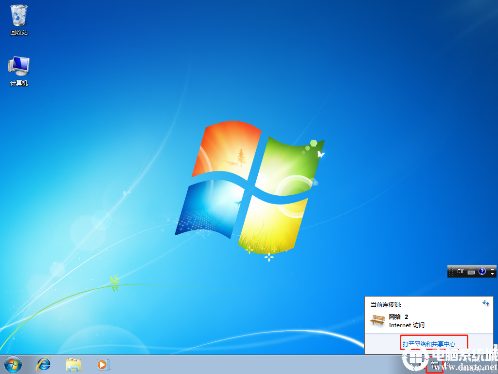The height and width of the screenshot is (374, 498).
Task: Select the keyboard layout icon on language bar
Action: (471, 271)
